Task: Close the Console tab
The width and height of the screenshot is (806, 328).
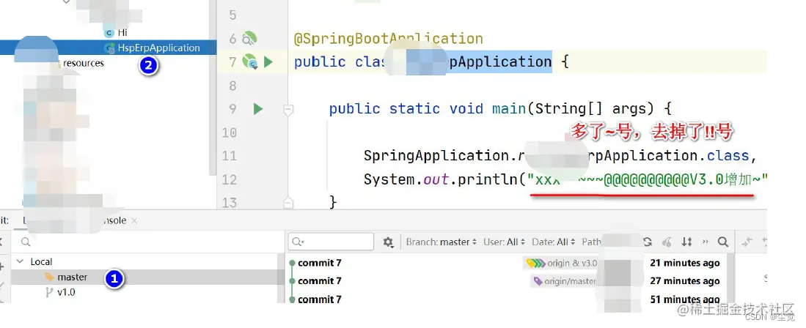Action: coord(134,220)
